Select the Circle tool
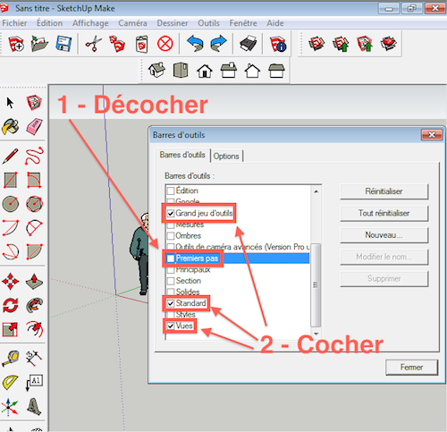This screenshot has height=432, width=447. click(x=10, y=204)
